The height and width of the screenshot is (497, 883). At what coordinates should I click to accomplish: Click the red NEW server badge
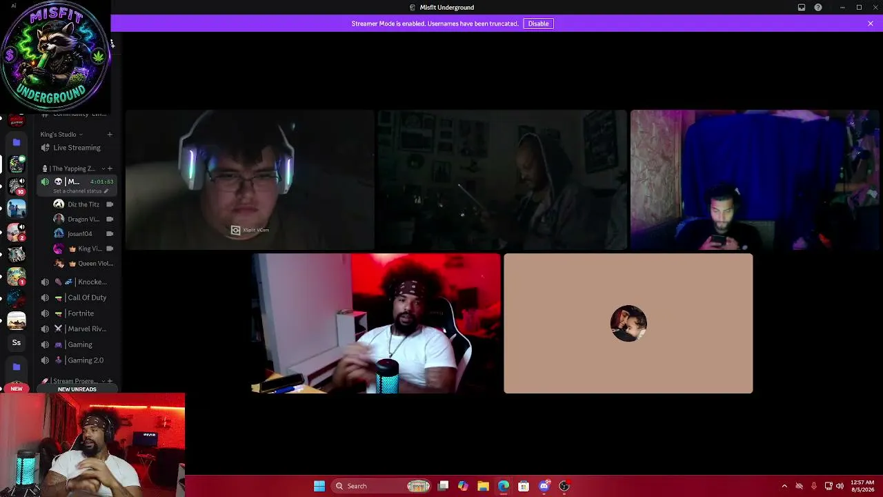[x=17, y=389]
